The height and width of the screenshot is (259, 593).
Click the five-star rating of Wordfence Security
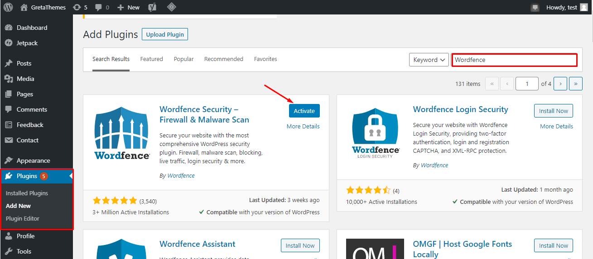click(x=115, y=201)
